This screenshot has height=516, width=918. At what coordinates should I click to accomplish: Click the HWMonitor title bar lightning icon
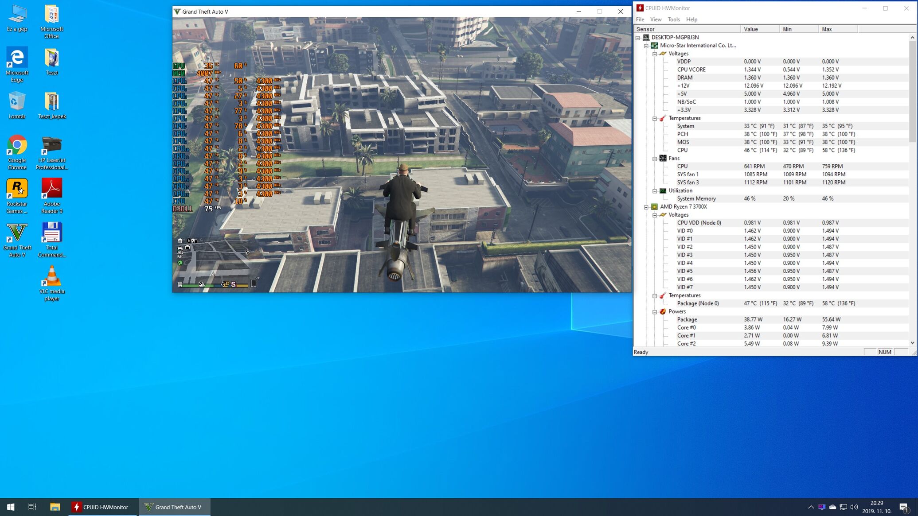(x=640, y=8)
